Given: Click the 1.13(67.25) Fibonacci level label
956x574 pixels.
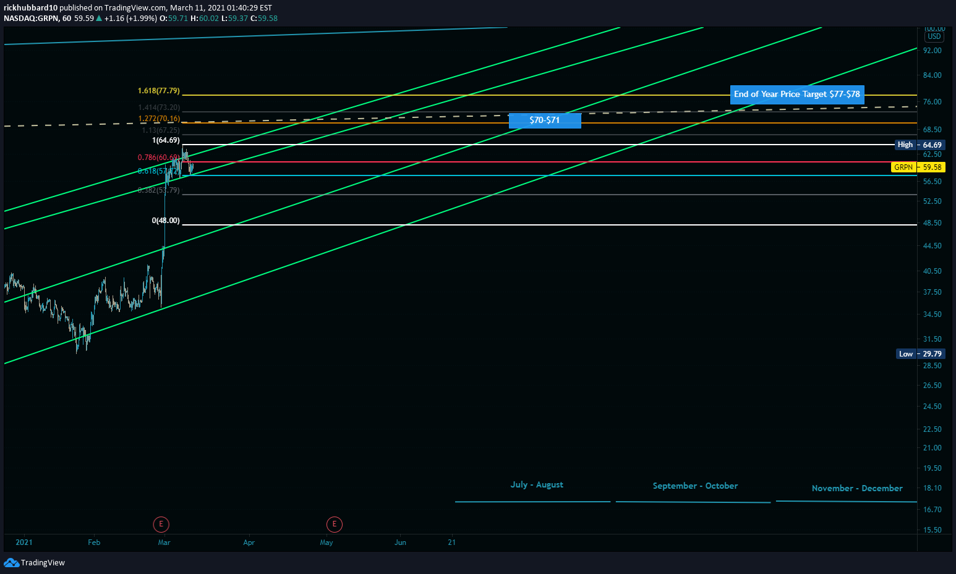Looking at the screenshot, I should (x=161, y=130).
